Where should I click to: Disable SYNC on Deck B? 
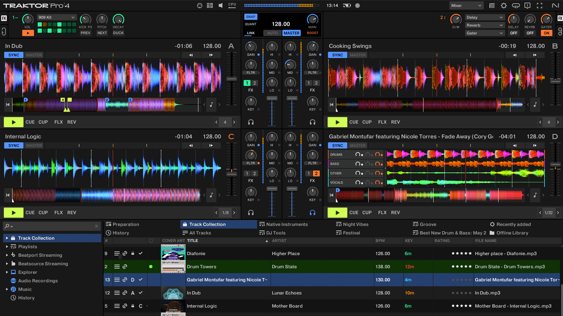[x=337, y=55]
